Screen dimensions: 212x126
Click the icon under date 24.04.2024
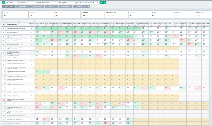tap(61, 25)
